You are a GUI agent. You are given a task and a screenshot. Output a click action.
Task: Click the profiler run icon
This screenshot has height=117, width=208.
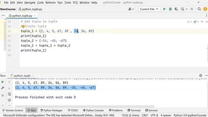pyautogui.click(x=182, y=9)
